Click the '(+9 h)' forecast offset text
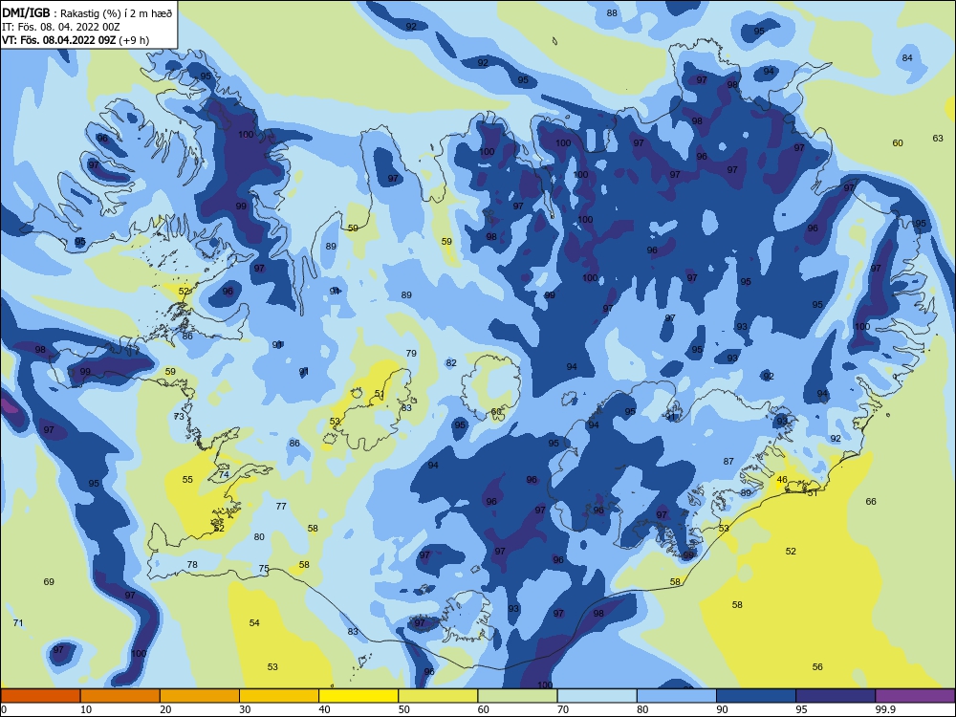956x717 pixels. [136, 40]
